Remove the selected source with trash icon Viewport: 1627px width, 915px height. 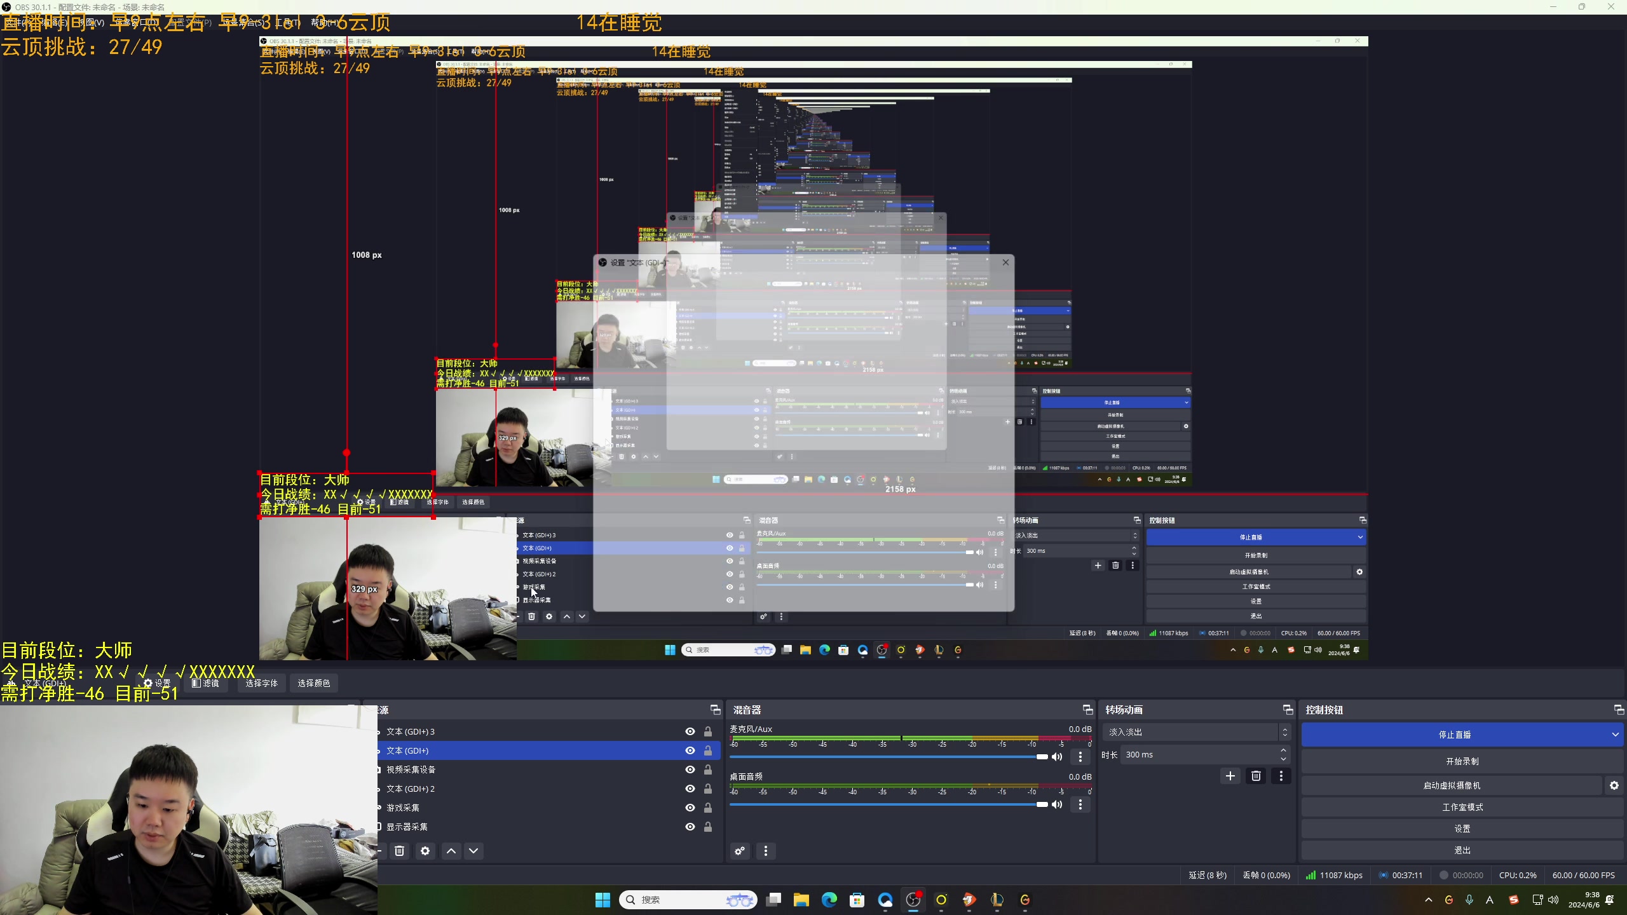point(399,851)
